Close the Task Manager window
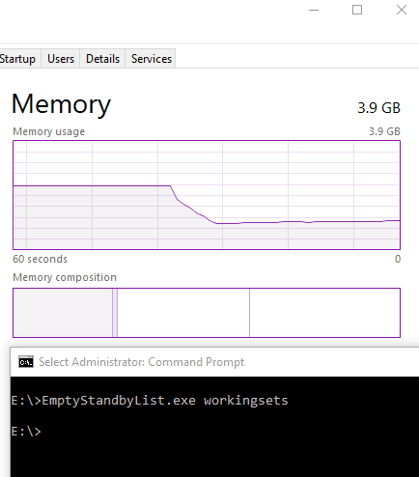 402,10
